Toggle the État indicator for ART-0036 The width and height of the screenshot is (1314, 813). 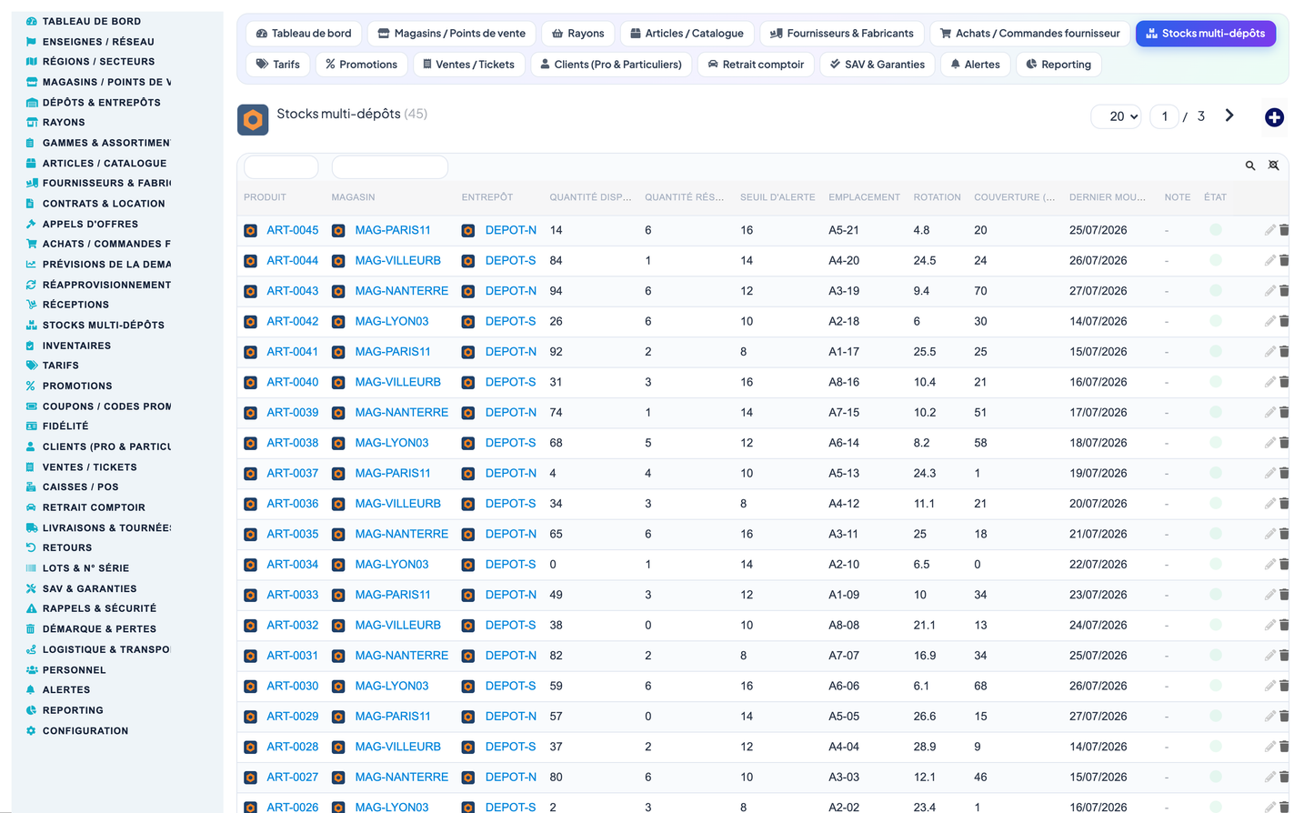coord(1216,504)
